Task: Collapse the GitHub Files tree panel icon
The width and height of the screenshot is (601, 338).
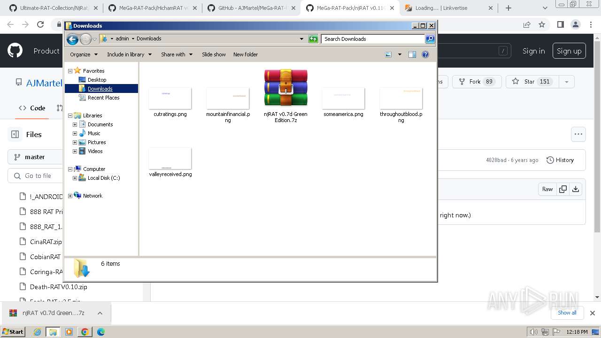Action: click(x=15, y=134)
